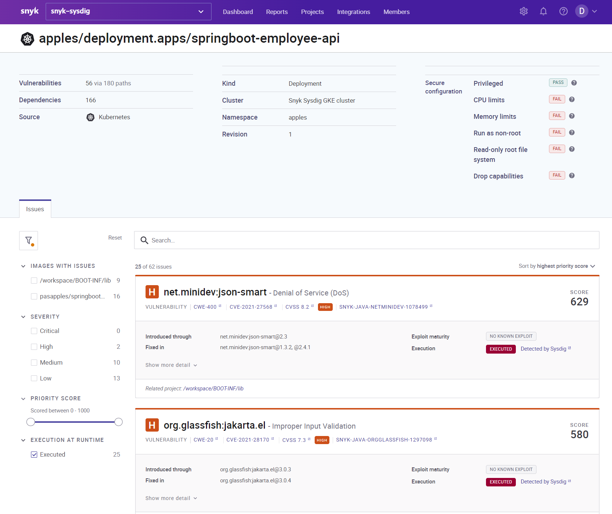
Task: Click the priority score slider track
Action: click(x=74, y=422)
